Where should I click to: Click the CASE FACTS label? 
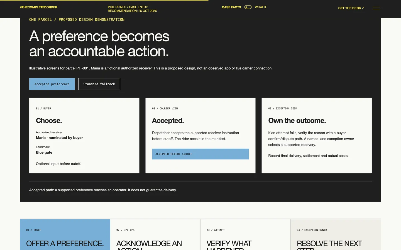tap(231, 7)
